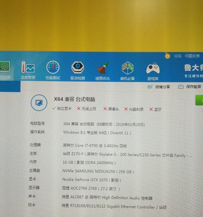Screen dimensions: 203x217
Task: Open the 清理优化 broom cleanup icon
Action: pyautogui.click(x=102, y=71)
